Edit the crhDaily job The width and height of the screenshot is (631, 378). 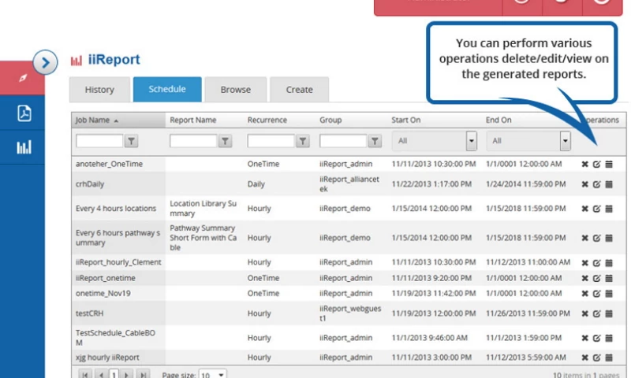596,184
